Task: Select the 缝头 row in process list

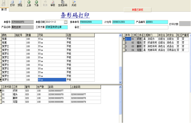Action: point(16,94)
